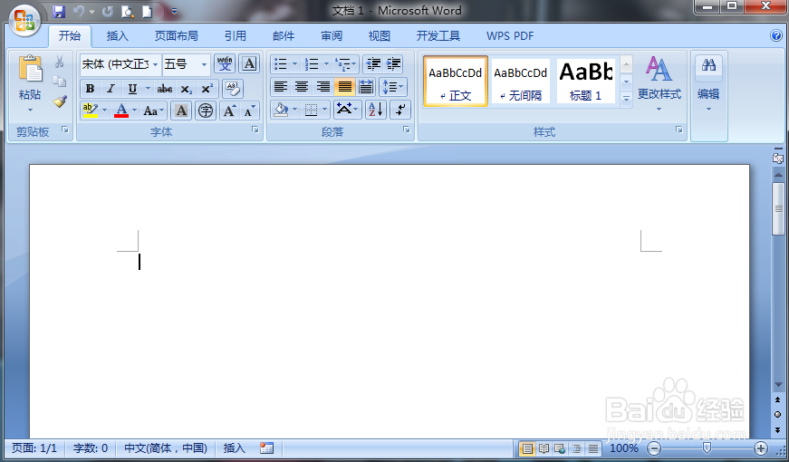Image resolution: width=789 pixels, height=462 pixels.
Task: Open paragraph dialog launcher in 段落 group
Action: click(406, 130)
